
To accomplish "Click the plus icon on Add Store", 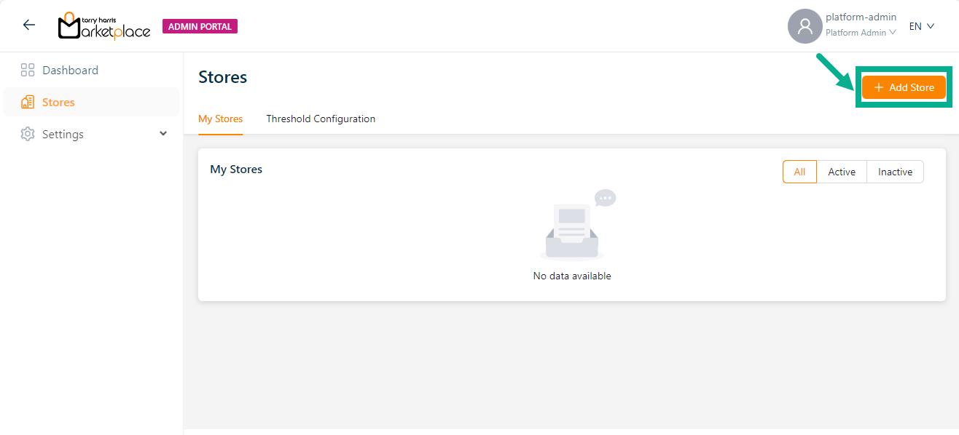I will click(x=878, y=87).
